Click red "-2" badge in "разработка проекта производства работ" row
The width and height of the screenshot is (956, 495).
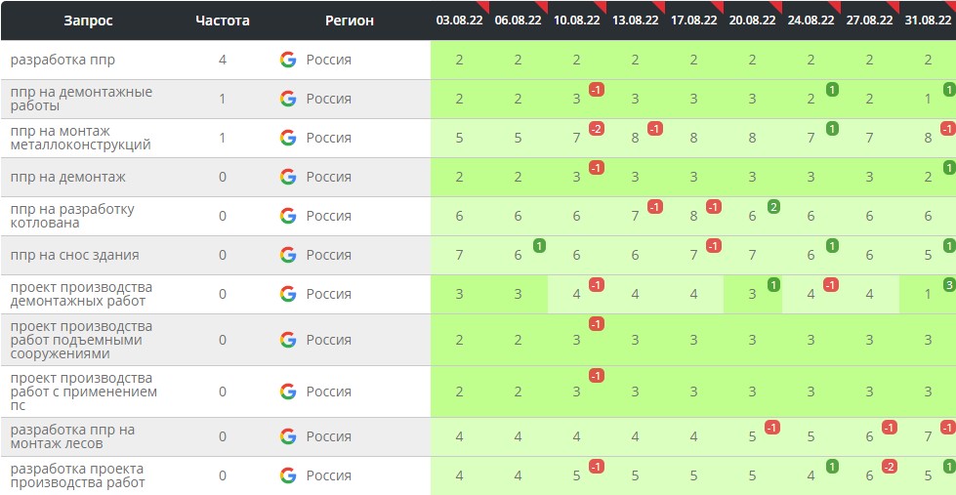coord(890,467)
